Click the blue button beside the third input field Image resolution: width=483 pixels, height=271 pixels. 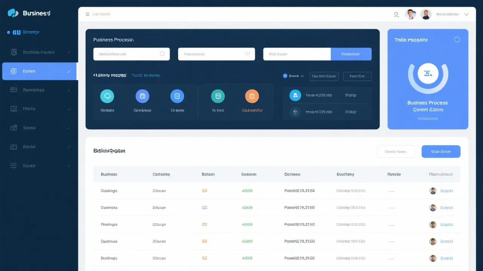351,54
